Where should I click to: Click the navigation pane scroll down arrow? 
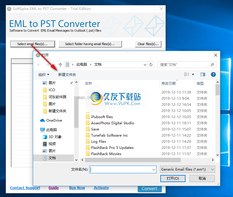76,160
